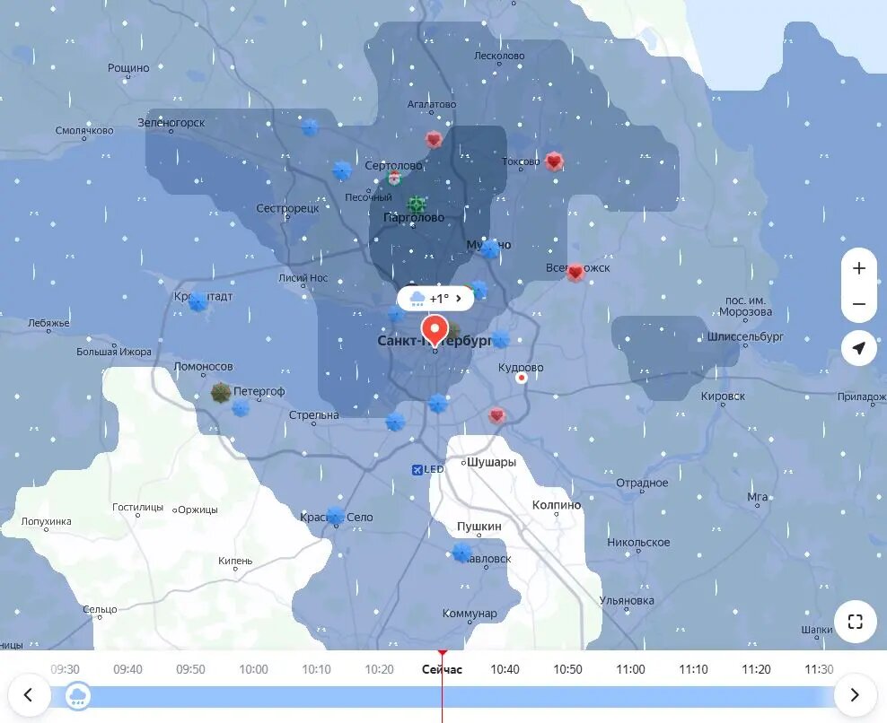Click the Пушкин town label
The height and width of the screenshot is (723, 887).
[479, 527]
